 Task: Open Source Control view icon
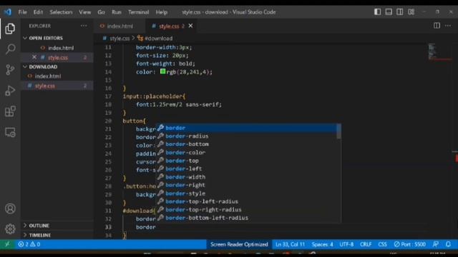10,70
